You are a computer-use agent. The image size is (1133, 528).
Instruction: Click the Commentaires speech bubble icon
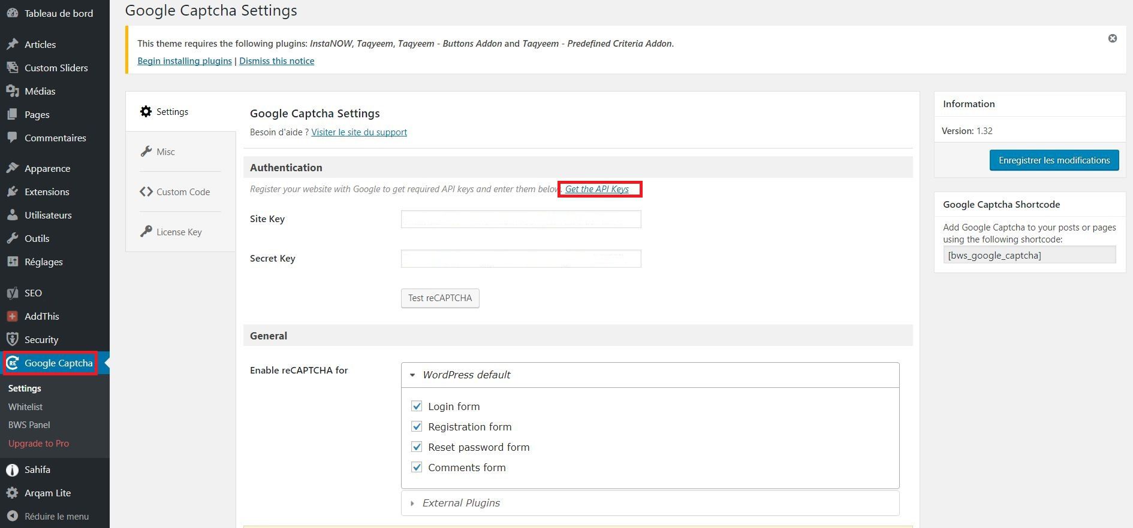click(x=12, y=138)
